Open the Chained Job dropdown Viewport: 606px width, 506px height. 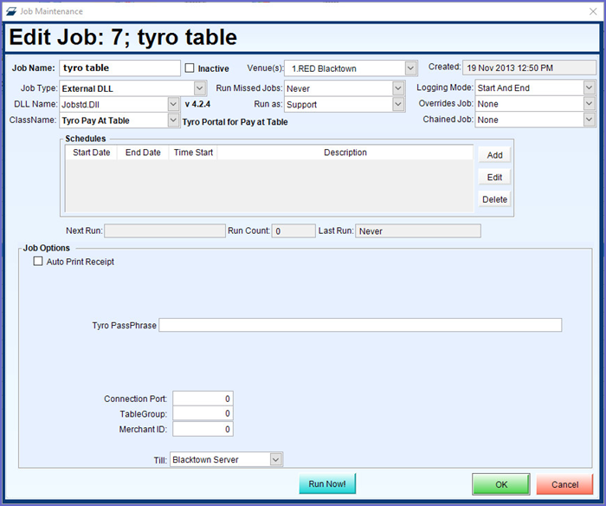tap(589, 120)
